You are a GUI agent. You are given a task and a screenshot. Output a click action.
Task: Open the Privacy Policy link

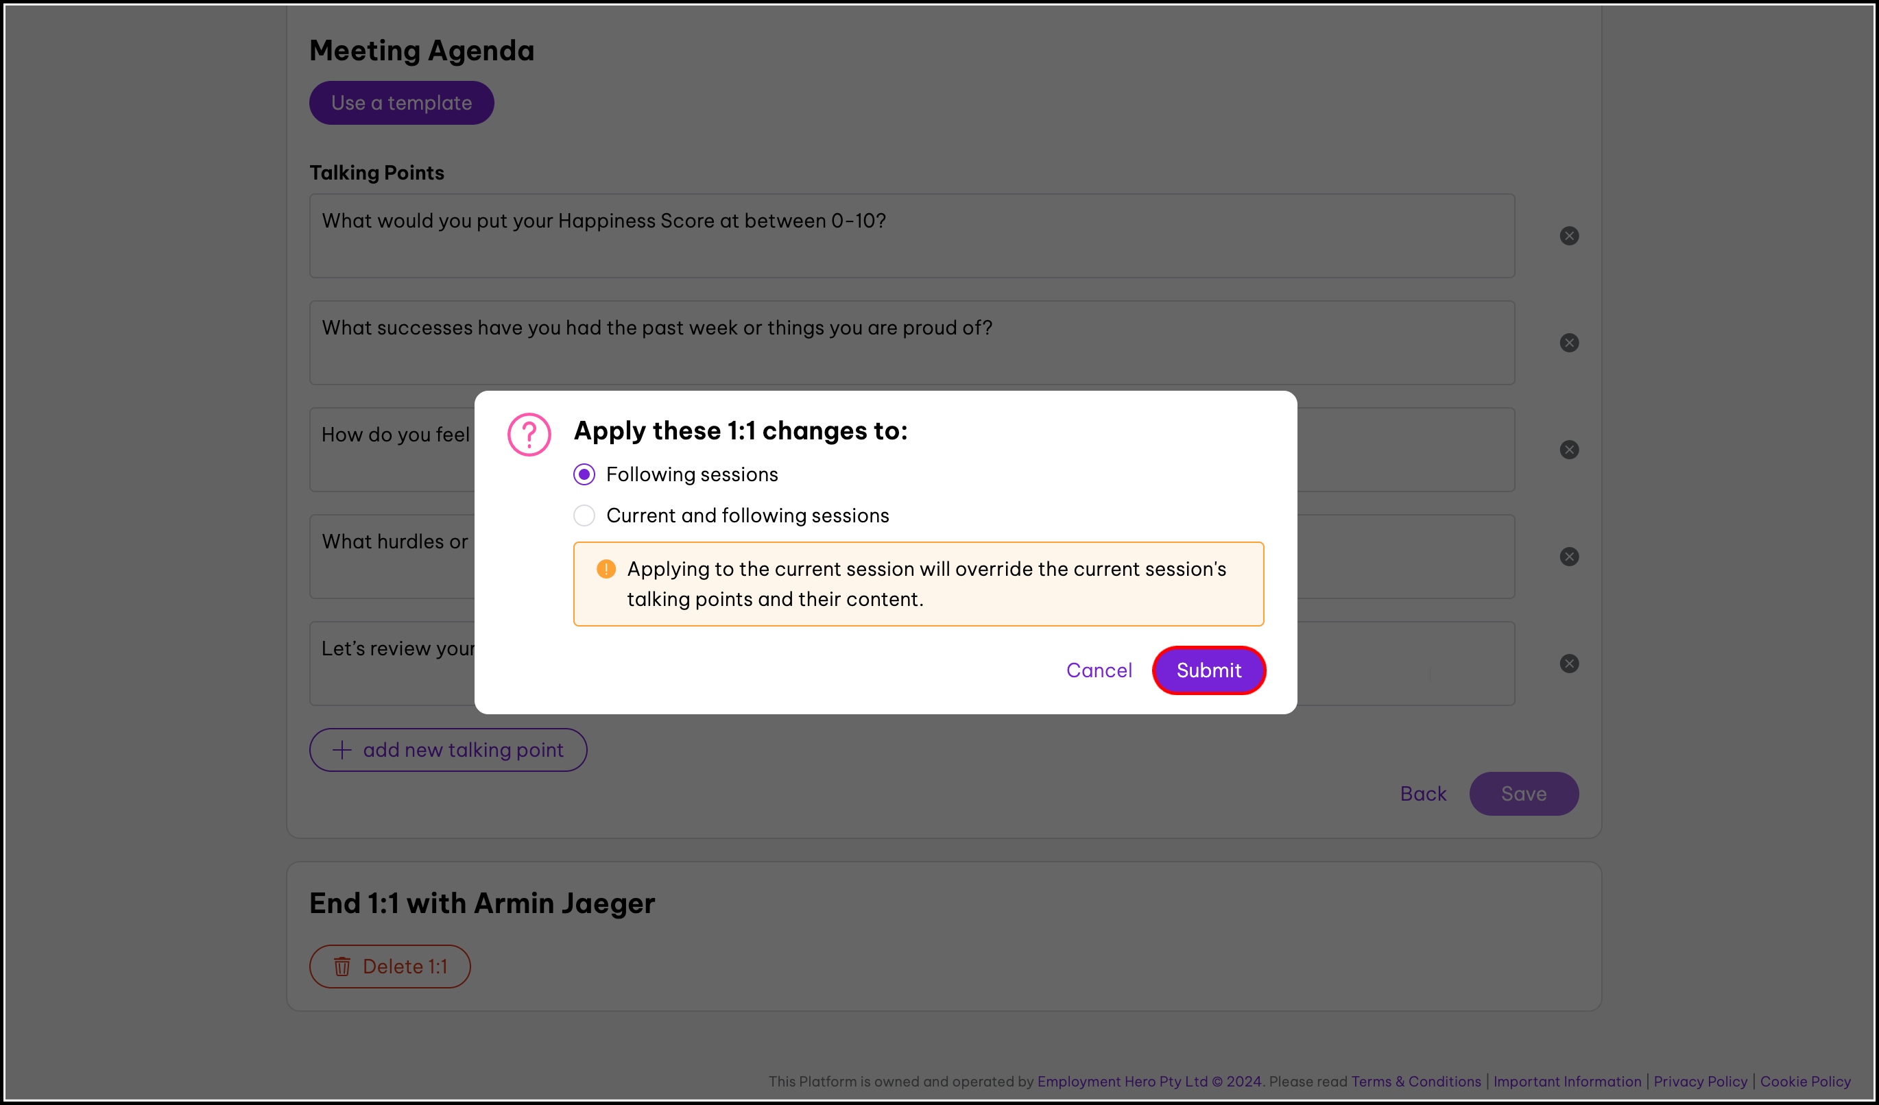pyautogui.click(x=1699, y=1081)
